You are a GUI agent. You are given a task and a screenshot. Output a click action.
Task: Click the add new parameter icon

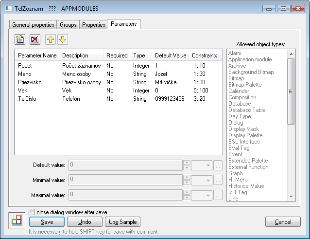20,39
